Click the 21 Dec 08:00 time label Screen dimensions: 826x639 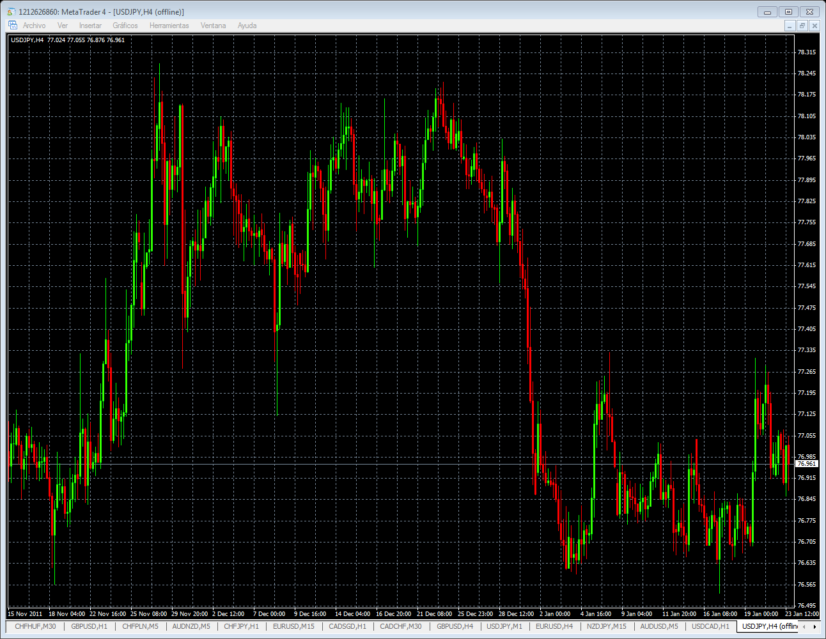(x=434, y=614)
